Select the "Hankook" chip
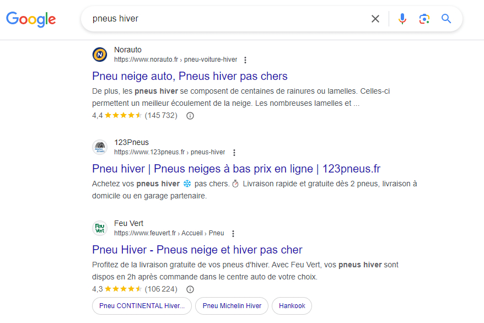Viewport: 484px width, 323px height. click(292, 306)
